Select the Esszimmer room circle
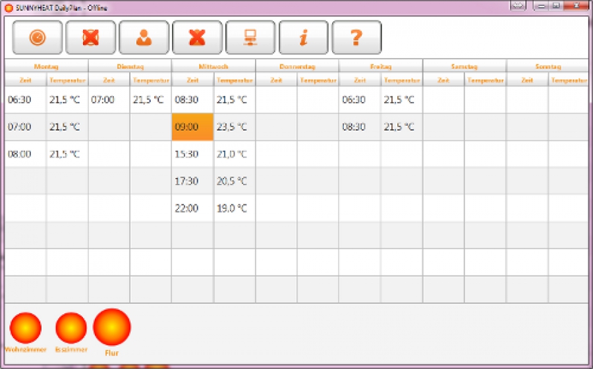The width and height of the screenshot is (593, 369). point(71,328)
